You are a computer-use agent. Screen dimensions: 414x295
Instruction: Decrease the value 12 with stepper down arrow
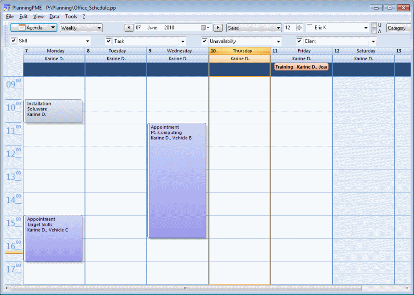click(x=299, y=29)
